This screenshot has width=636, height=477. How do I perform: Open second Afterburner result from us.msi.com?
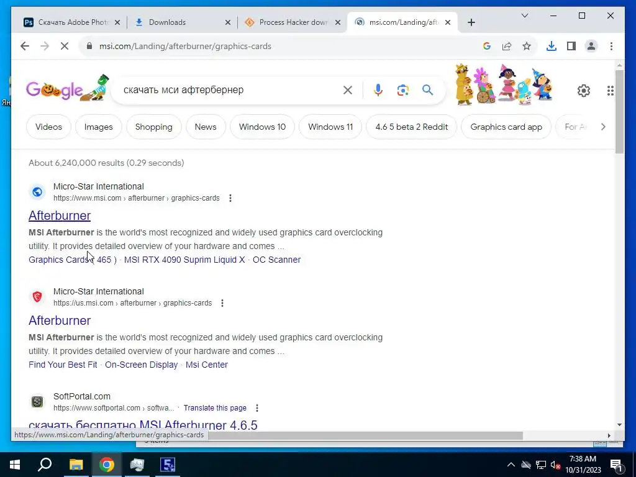[60, 320]
